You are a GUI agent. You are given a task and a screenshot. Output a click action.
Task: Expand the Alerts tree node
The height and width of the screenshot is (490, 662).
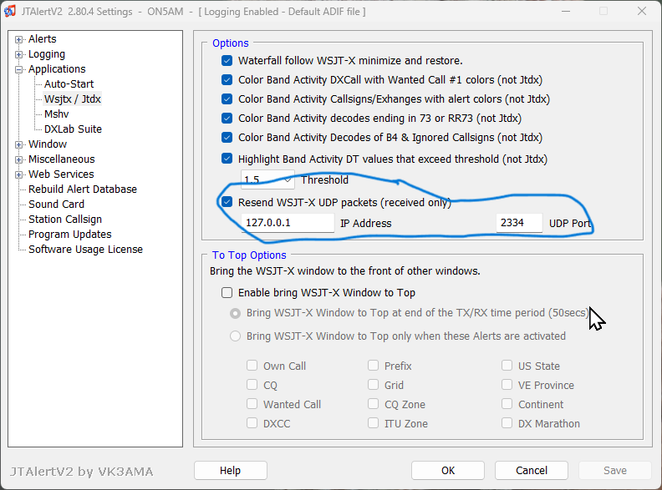click(x=18, y=39)
